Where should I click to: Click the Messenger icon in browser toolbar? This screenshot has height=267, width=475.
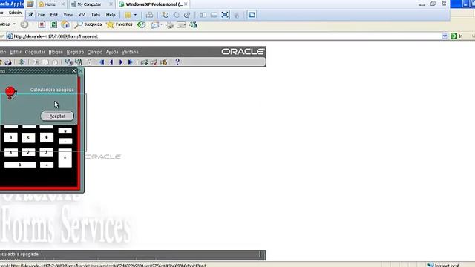tap(193, 24)
